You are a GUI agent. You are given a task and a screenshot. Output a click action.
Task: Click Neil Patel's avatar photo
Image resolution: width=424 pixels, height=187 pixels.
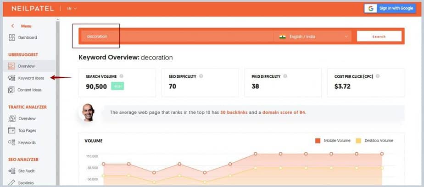88,112
